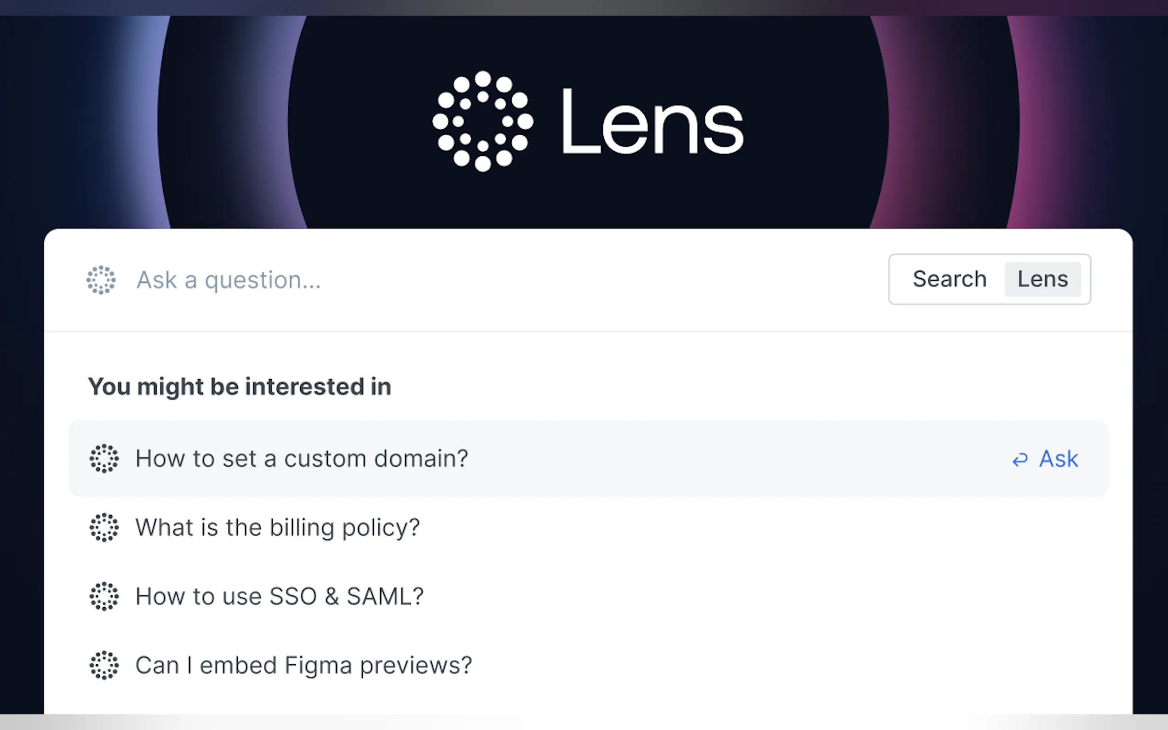The image size is (1168, 730).
Task: Click the icon beside the custom domain suggestion
Action: pyautogui.click(x=104, y=459)
